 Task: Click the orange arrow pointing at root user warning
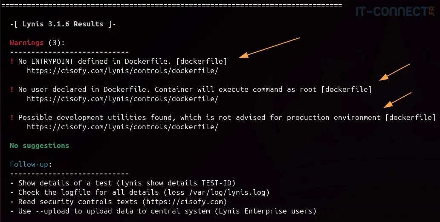(x=394, y=71)
